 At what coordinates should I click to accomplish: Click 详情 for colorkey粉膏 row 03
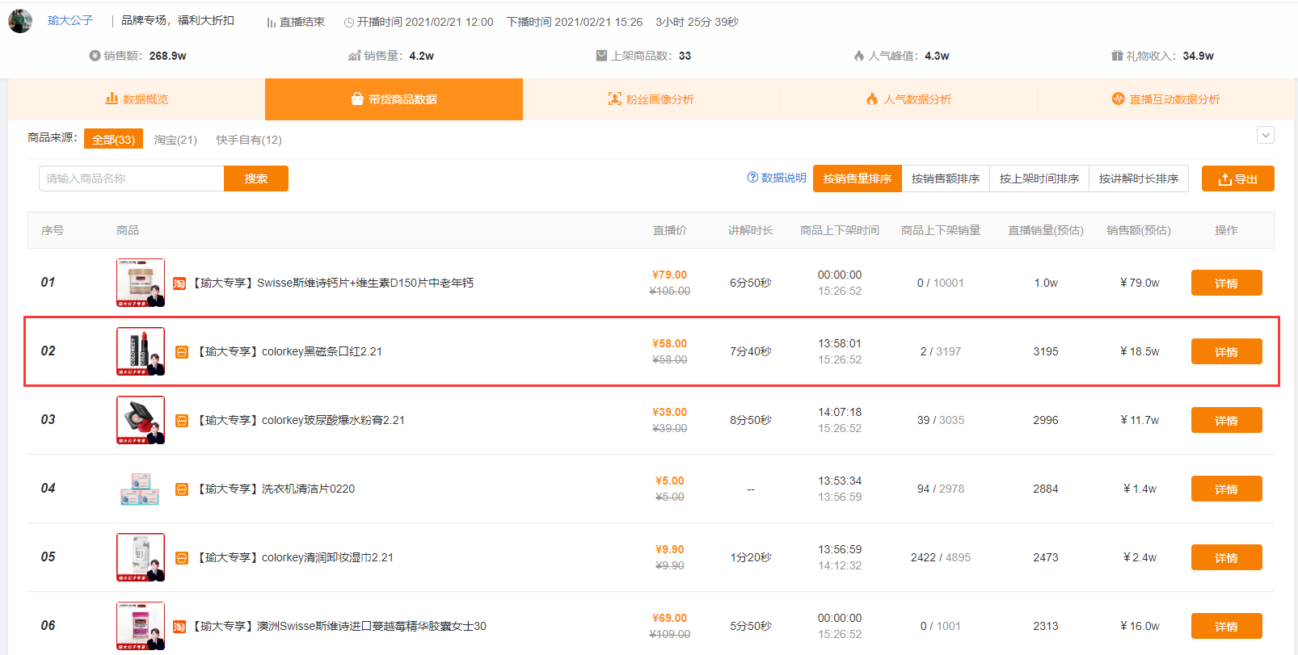(1226, 420)
